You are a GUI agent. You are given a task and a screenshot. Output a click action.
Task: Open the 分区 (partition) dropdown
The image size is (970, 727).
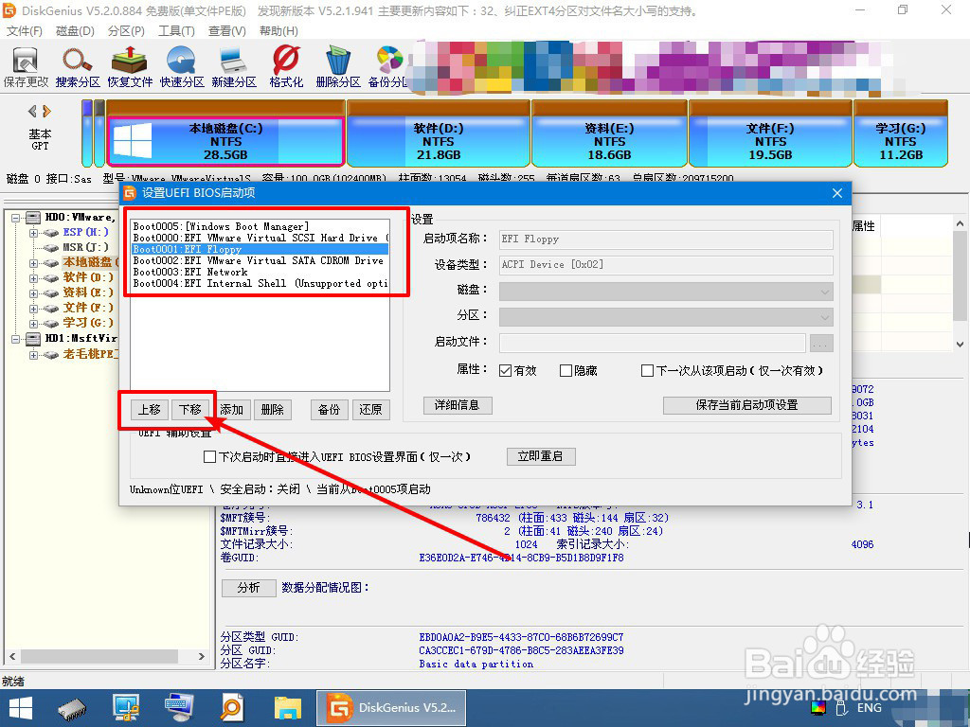[x=666, y=317]
